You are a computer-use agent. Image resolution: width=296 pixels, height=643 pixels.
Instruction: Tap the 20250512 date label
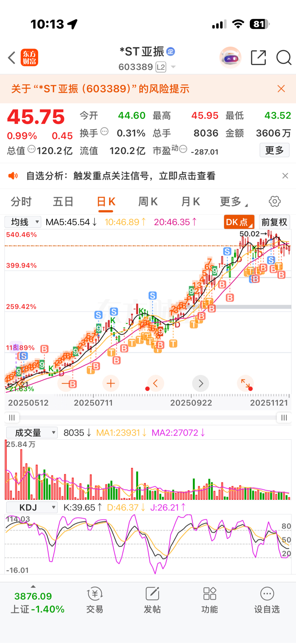(29, 403)
